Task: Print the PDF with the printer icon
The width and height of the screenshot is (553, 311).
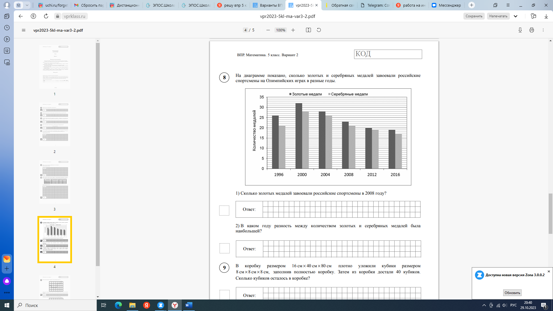Action: (532, 30)
